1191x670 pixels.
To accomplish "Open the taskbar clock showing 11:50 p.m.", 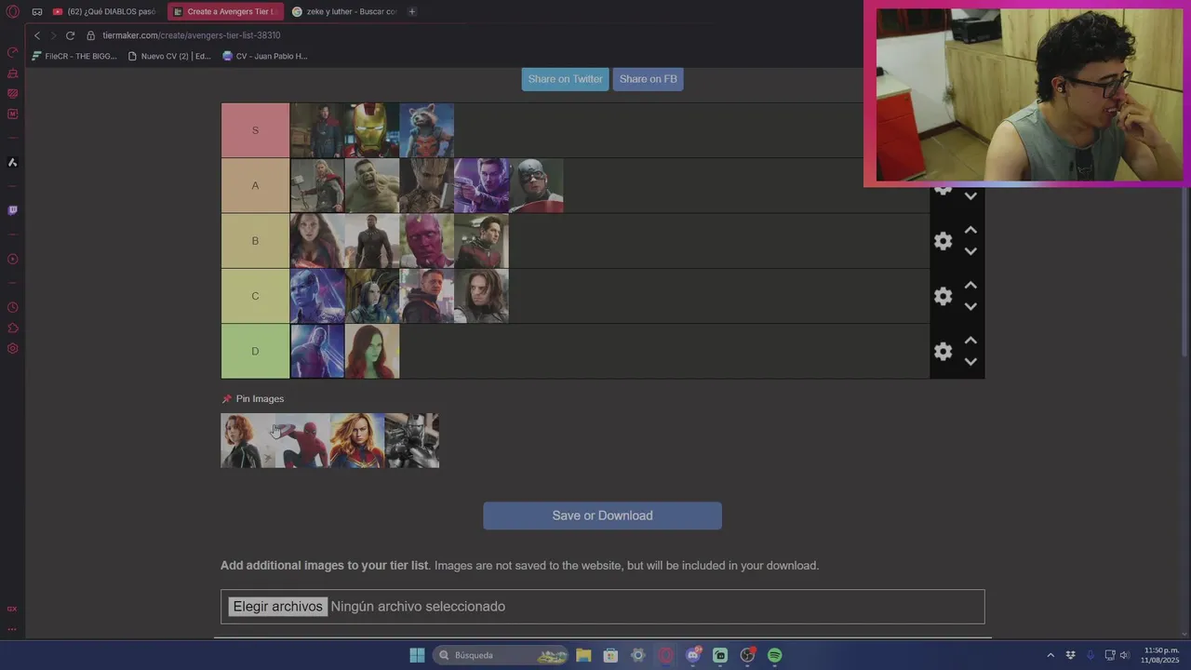I will [1160, 655].
